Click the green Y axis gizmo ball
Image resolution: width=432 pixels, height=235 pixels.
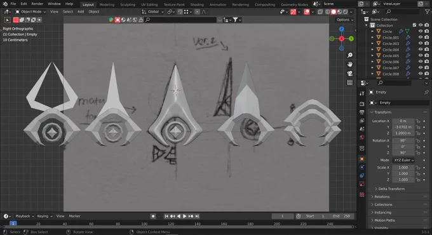[351, 39]
